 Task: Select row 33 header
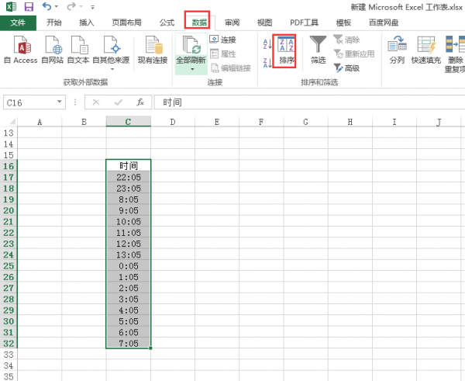(x=9, y=355)
